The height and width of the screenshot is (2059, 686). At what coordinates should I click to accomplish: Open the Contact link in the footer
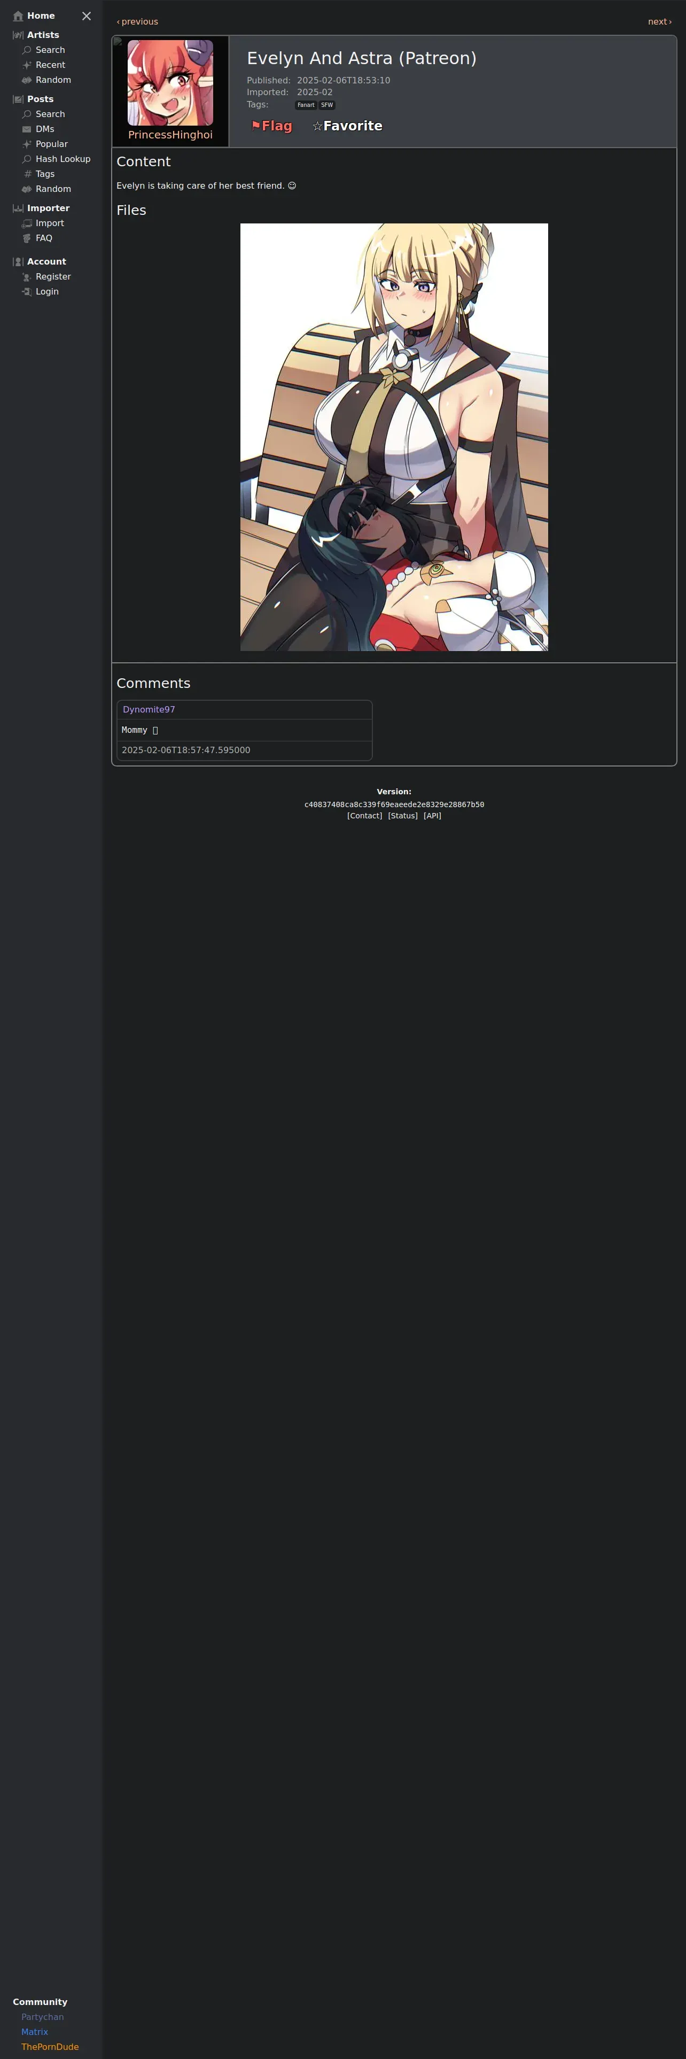(365, 816)
